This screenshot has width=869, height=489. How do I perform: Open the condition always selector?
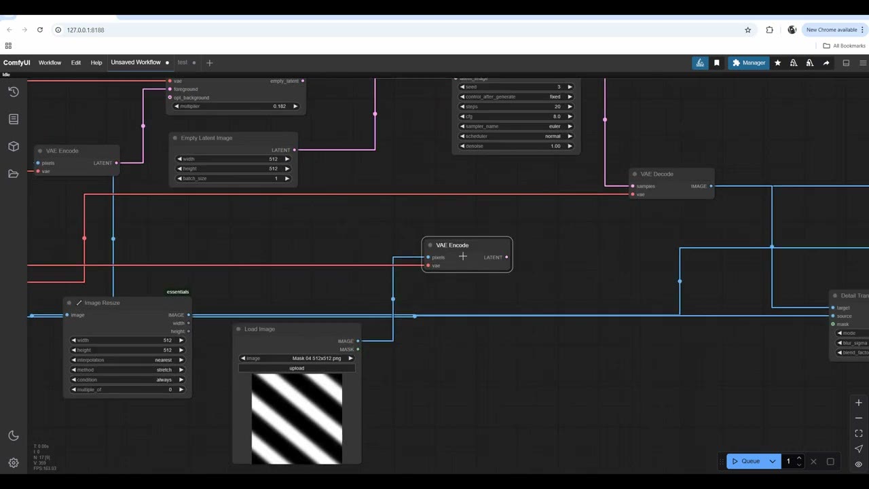click(x=128, y=380)
